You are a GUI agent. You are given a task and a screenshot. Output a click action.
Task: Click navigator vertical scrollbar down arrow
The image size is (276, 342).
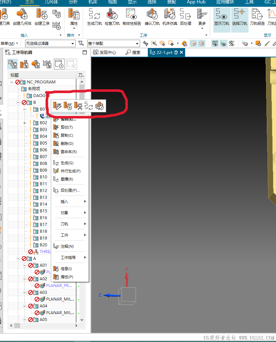click(x=82, y=320)
